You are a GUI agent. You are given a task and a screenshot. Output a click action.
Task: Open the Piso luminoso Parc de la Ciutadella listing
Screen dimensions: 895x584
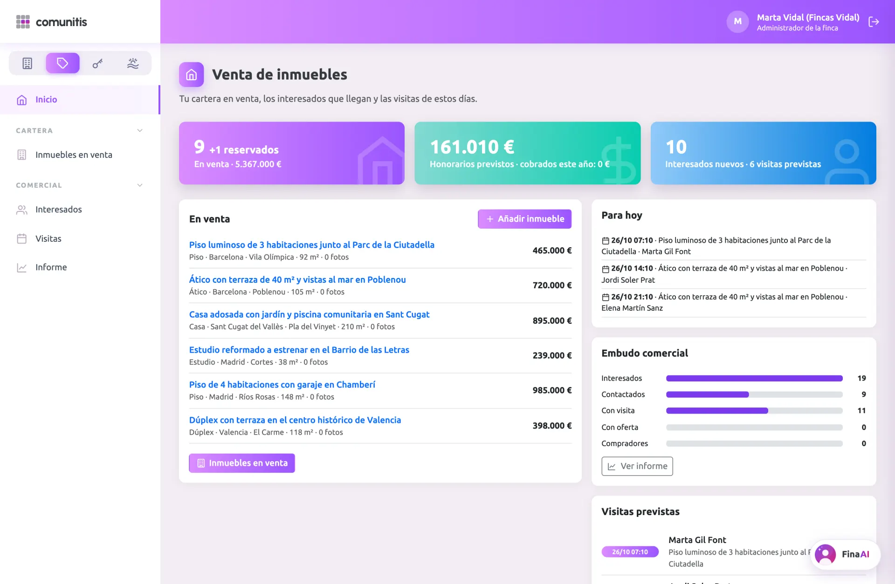click(311, 245)
